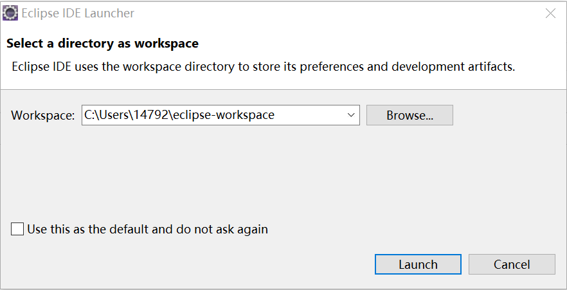Click blank white header area right of heading
Viewport: 567px width, 290px height.
(x=386, y=44)
